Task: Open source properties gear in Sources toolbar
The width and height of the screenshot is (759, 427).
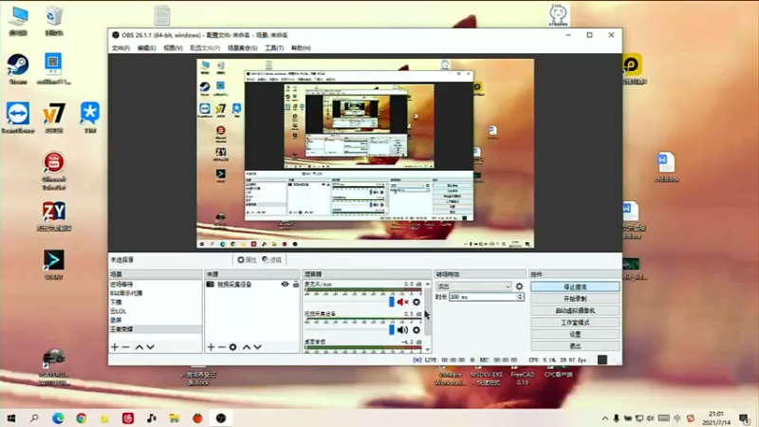Action: 232,347
